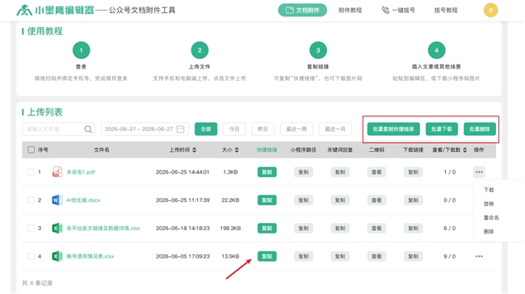The image size is (525, 294).
Task: Open the 一键拨号 tab
Action: click(398, 10)
